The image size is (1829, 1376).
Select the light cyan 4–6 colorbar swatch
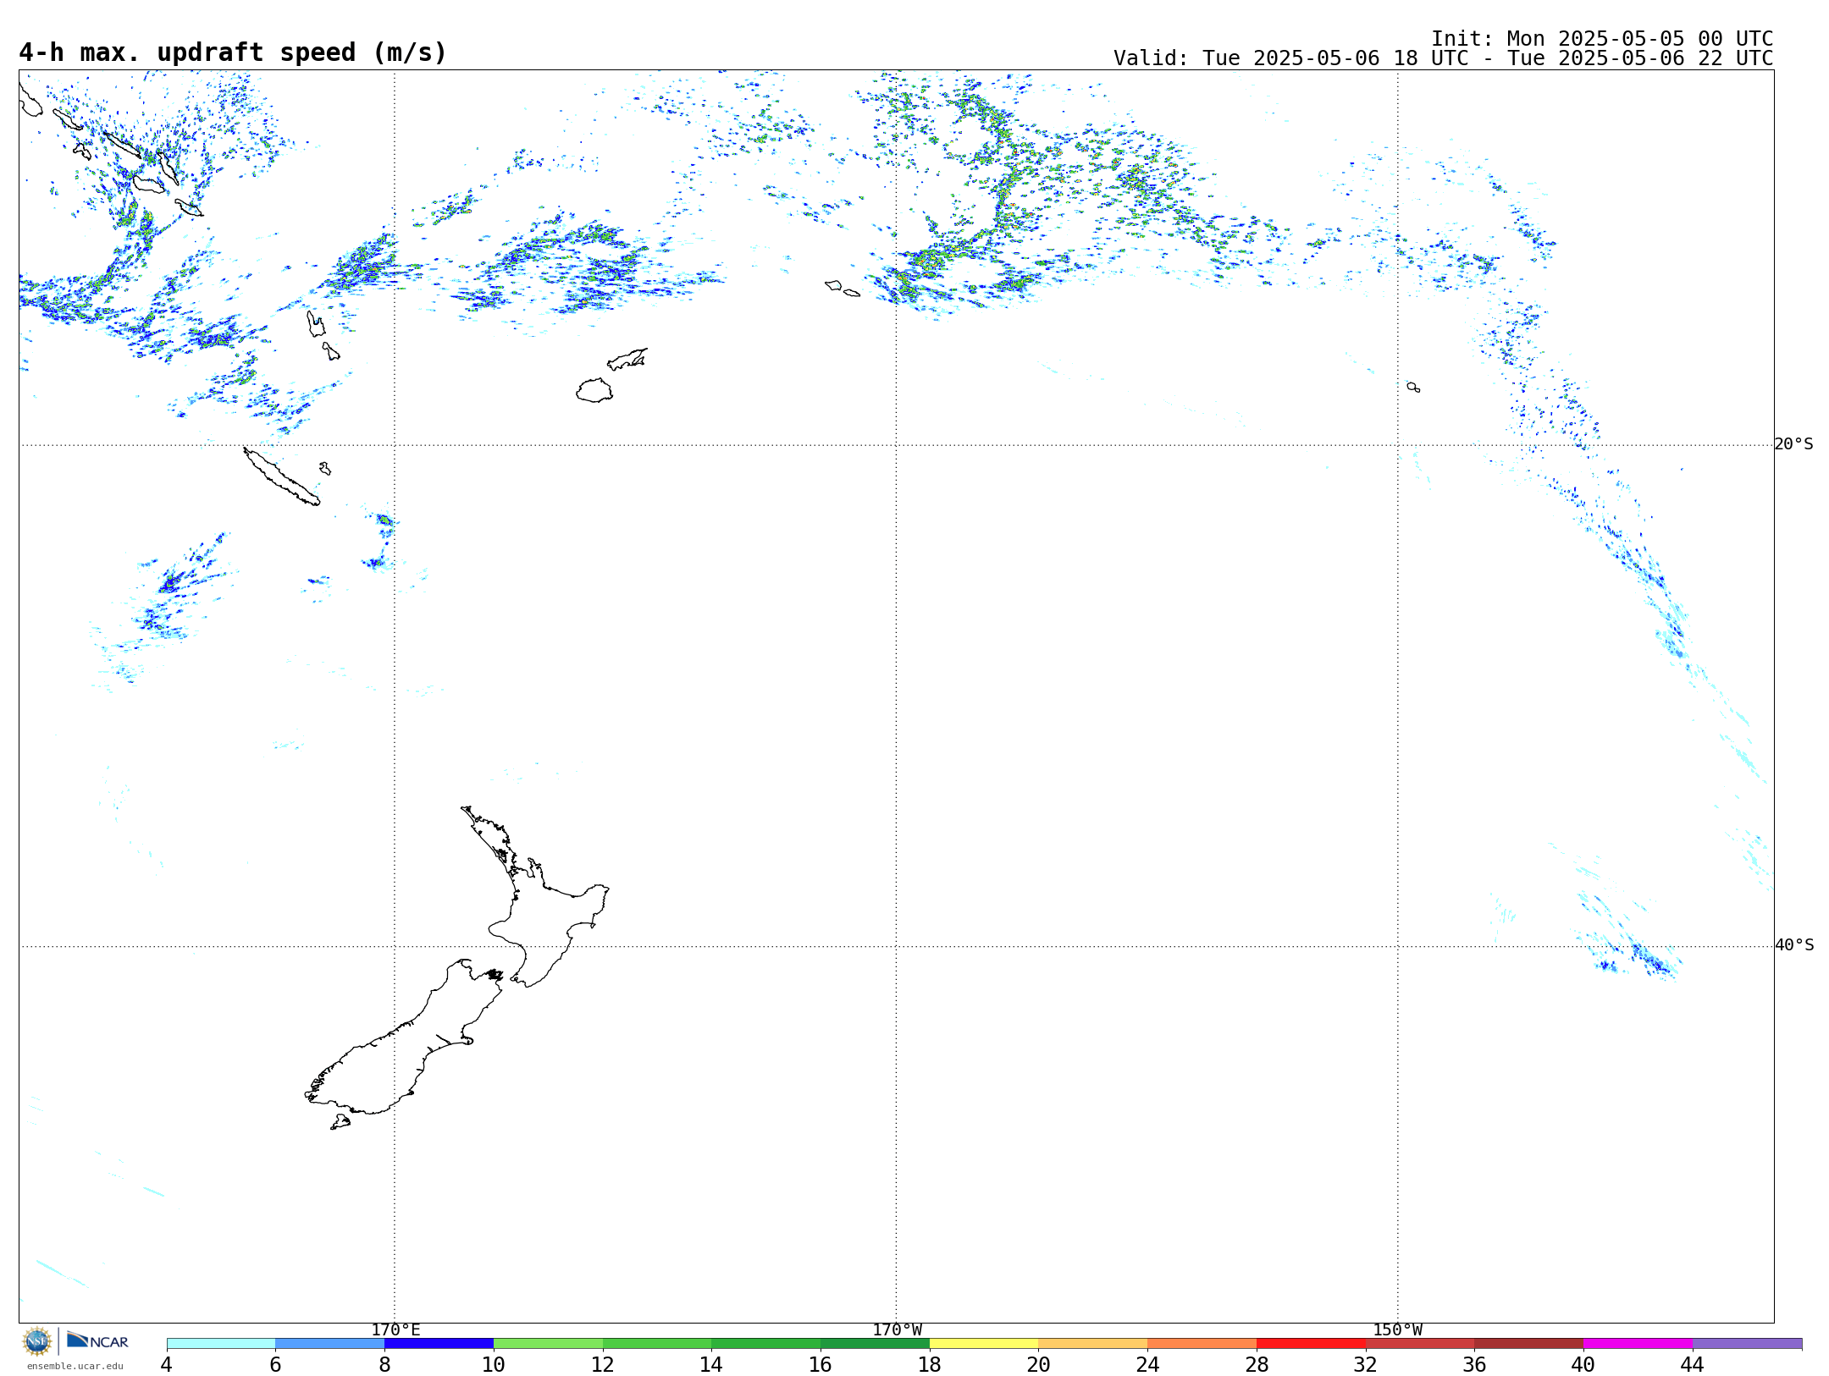(221, 1343)
